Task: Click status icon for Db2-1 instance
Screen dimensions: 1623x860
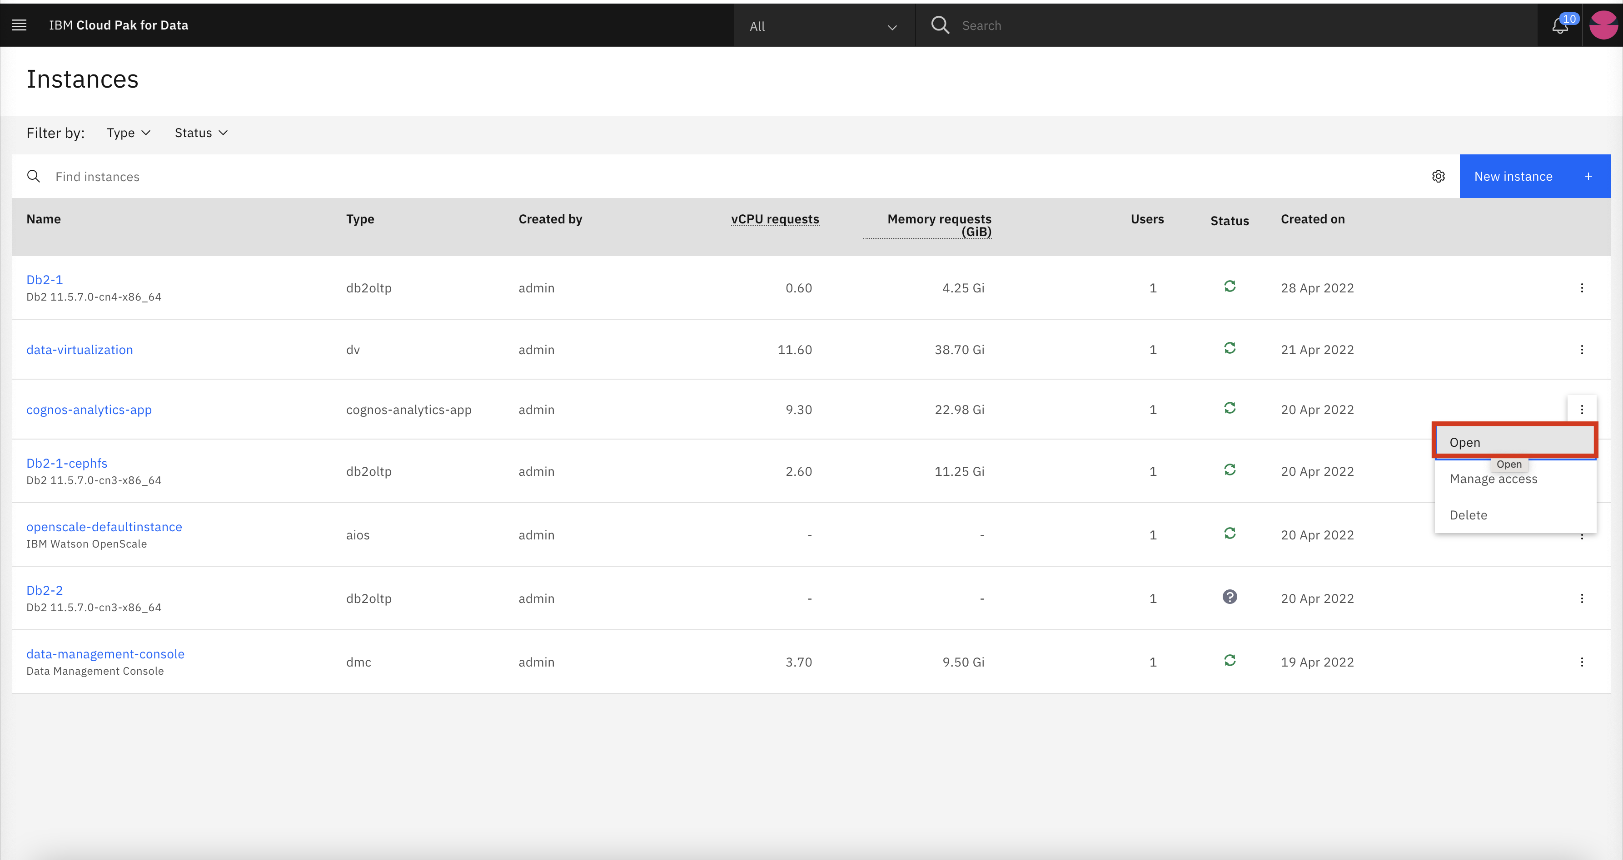Action: [x=1229, y=287]
